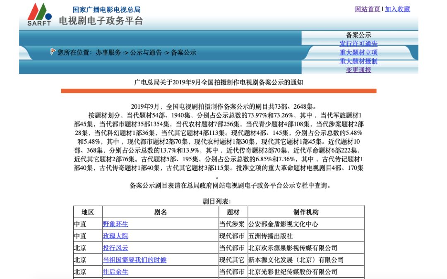
Task: Click the 加入收藏 link
Action: pyautogui.click(x=397, y=9)
